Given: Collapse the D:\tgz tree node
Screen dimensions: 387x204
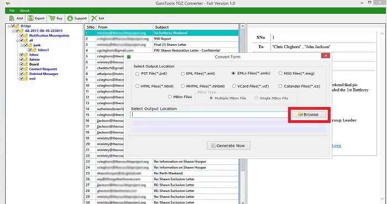Looking at the screenshot, I should click(x=9, y=26).
